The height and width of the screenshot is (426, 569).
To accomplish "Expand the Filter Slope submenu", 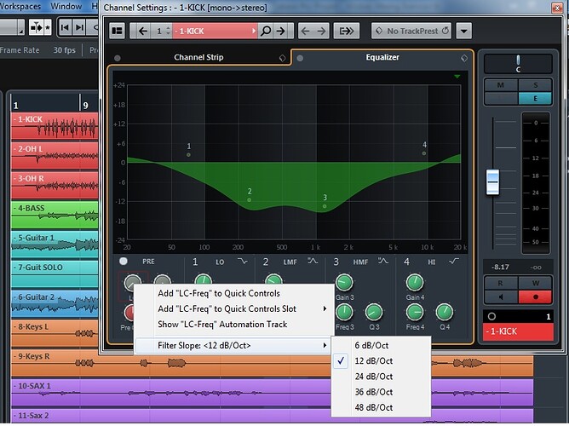I will pos(233,345).
